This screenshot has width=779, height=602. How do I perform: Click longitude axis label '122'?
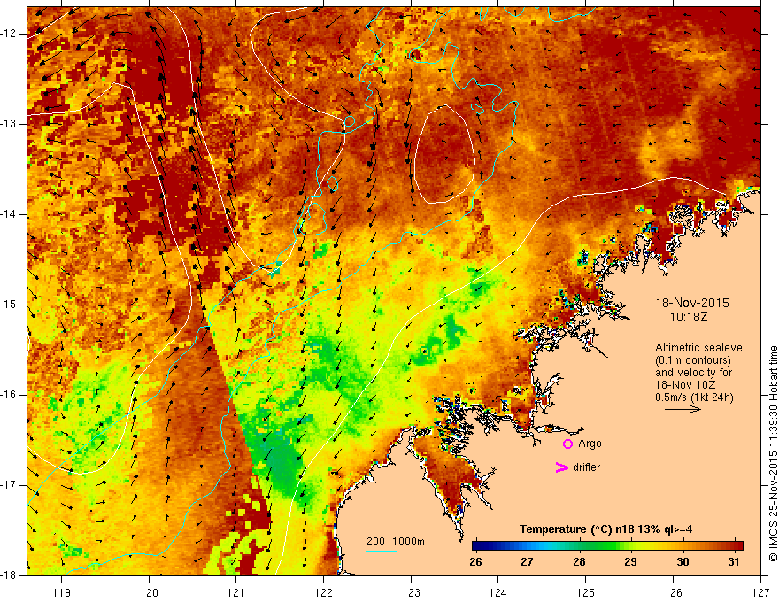tap(323, 592)
